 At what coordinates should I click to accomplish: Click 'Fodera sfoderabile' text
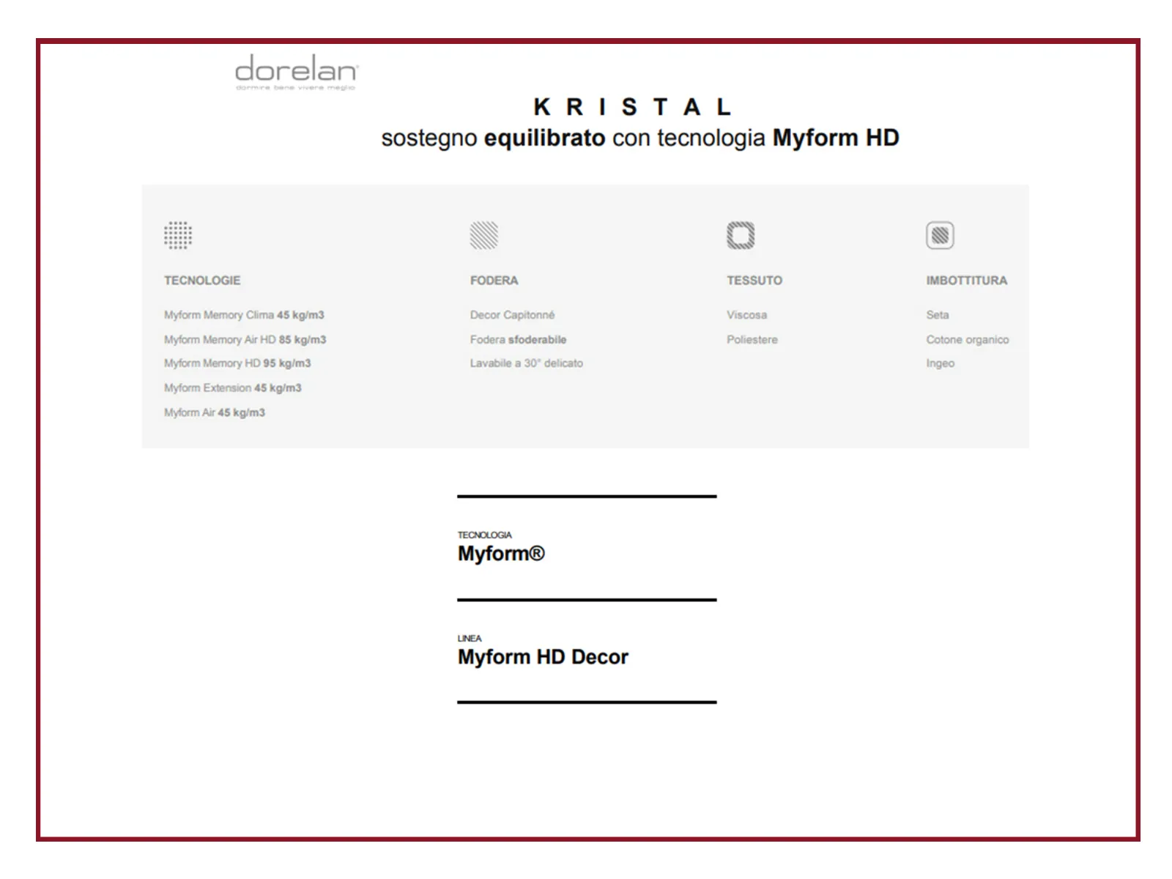(519, 340)
